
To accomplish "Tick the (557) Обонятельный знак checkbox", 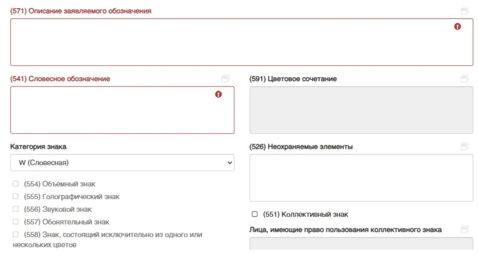I will pyautogui.click(x=16, y=222).
